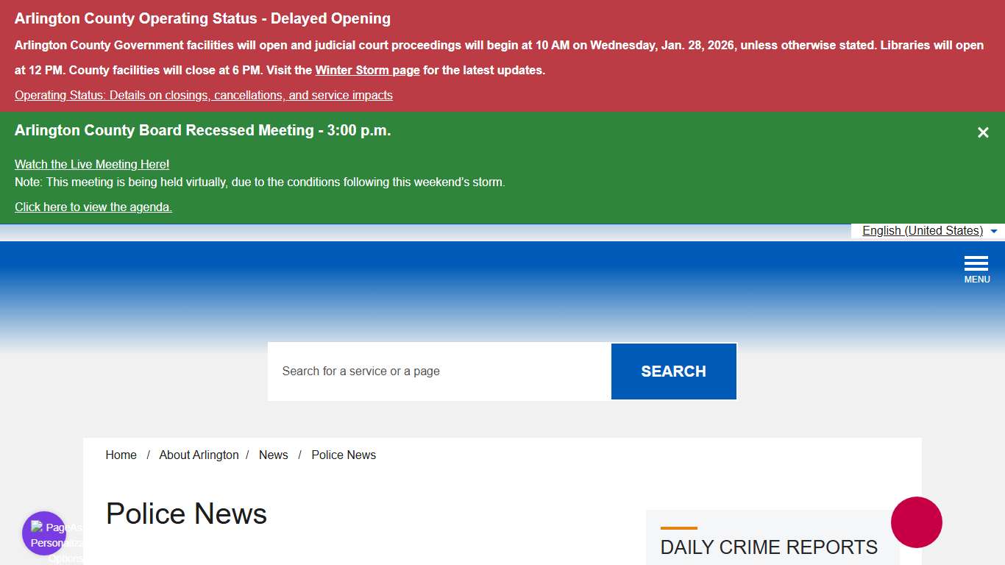Viewport: 1005px width, 565px height.
Task: View the Operating Status closings details
Action: point(203,95)
